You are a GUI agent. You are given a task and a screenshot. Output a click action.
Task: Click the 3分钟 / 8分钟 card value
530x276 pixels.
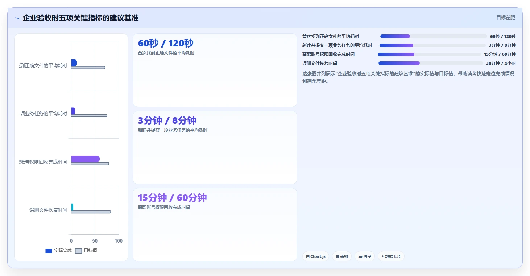(x=167, y=121)
